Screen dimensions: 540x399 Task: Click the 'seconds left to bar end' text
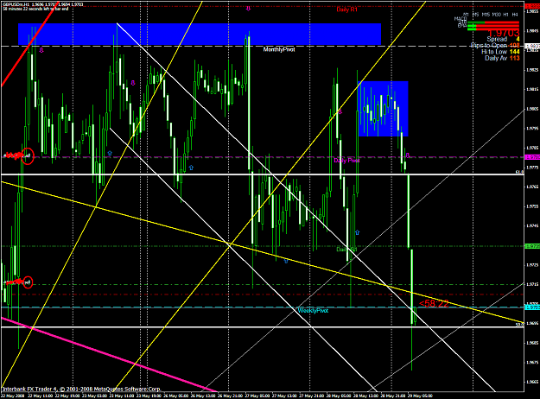click(48, 9)
